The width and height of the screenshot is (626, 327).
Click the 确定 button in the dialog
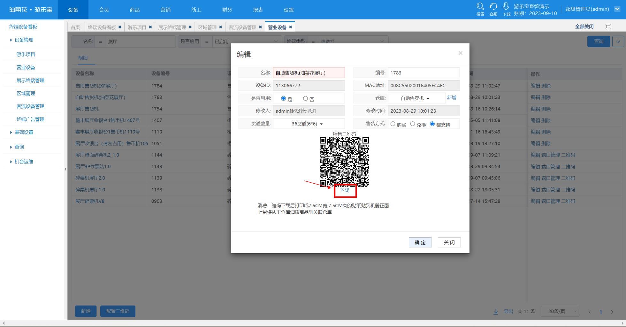point(420,242)
